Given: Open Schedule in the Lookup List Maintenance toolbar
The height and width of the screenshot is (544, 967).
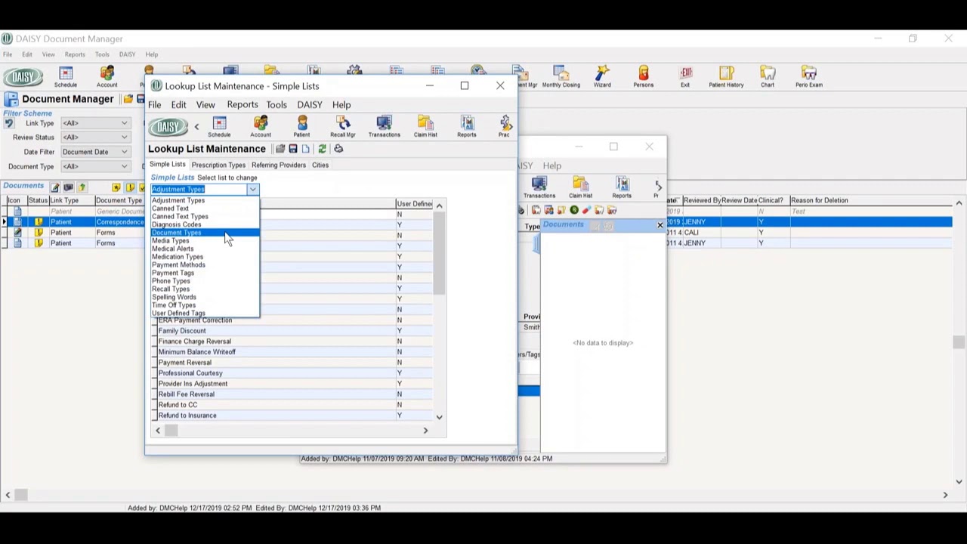Looking at the screenshot, I should point(219,126).
